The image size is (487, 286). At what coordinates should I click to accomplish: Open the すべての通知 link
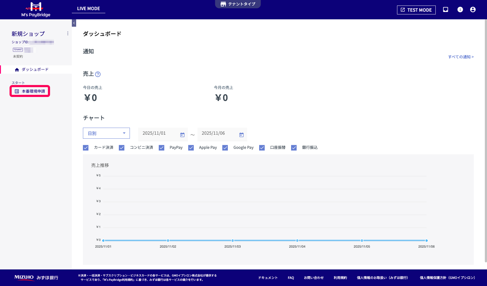(x=461, y=57)
